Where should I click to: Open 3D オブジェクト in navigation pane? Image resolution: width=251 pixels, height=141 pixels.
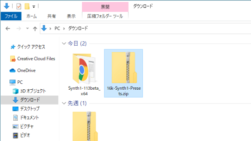coord(33,91)
